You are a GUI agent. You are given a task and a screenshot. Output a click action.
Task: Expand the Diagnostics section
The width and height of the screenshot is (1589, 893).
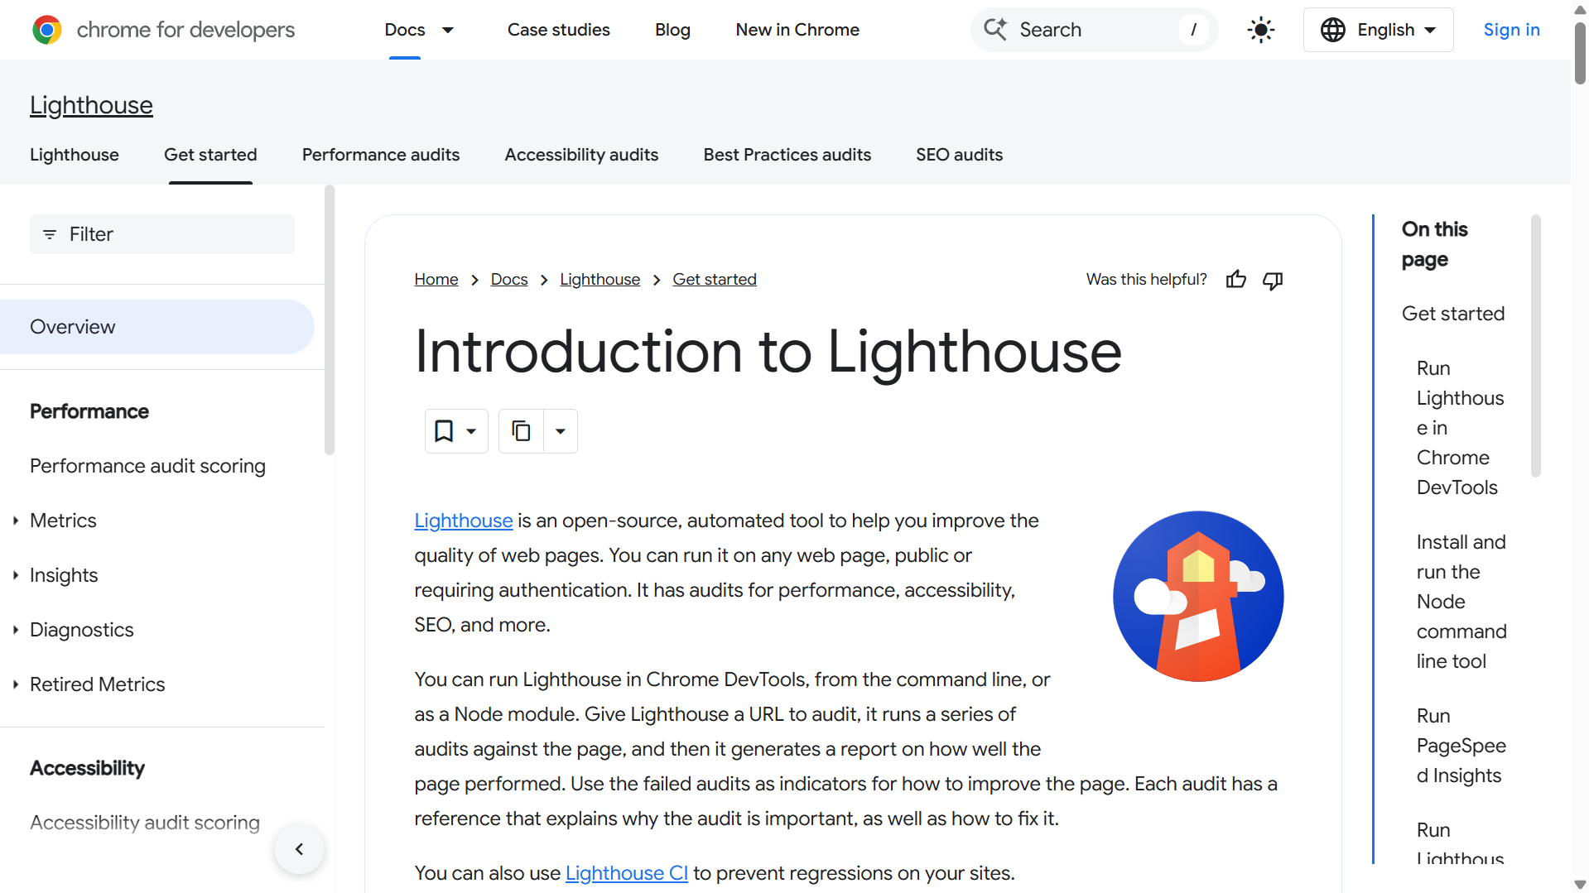pyautogui.click(x=16, y=630)
